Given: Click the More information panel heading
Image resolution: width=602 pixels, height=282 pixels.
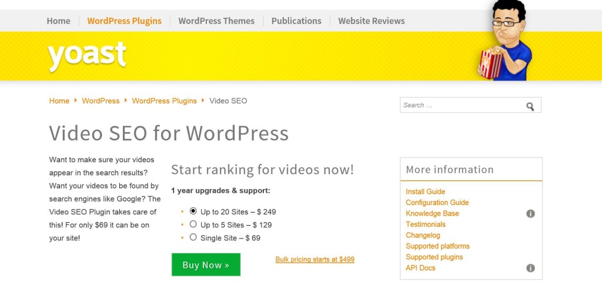Looking at the screenshot, I should [450, 170].
